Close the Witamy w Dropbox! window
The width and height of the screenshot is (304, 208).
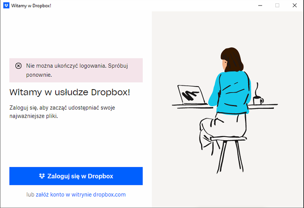point(295,6)
